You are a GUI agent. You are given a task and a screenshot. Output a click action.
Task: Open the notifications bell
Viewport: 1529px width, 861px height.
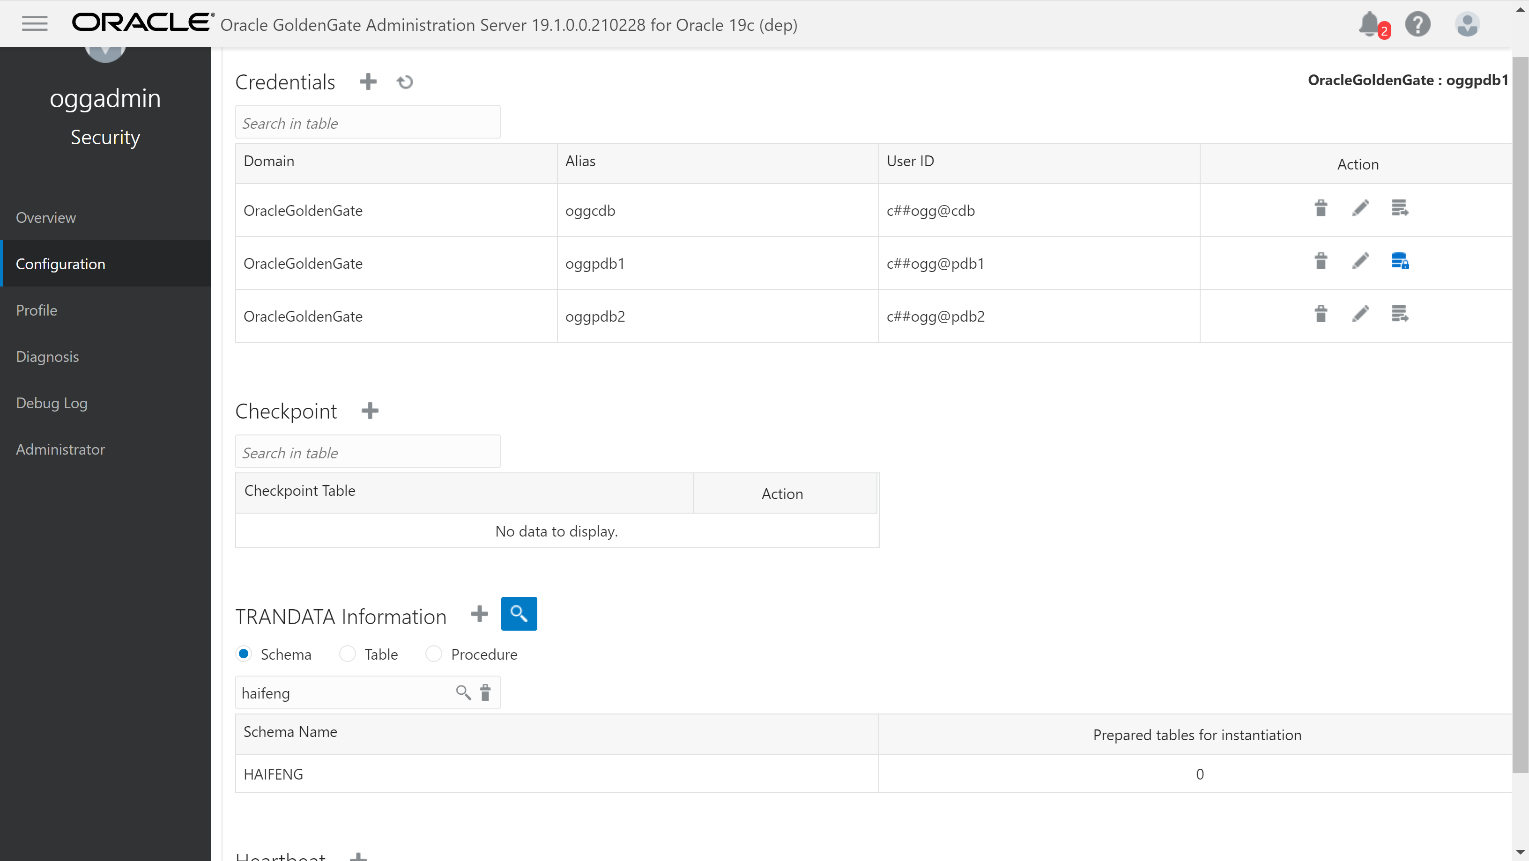(x=1369, y=24)
